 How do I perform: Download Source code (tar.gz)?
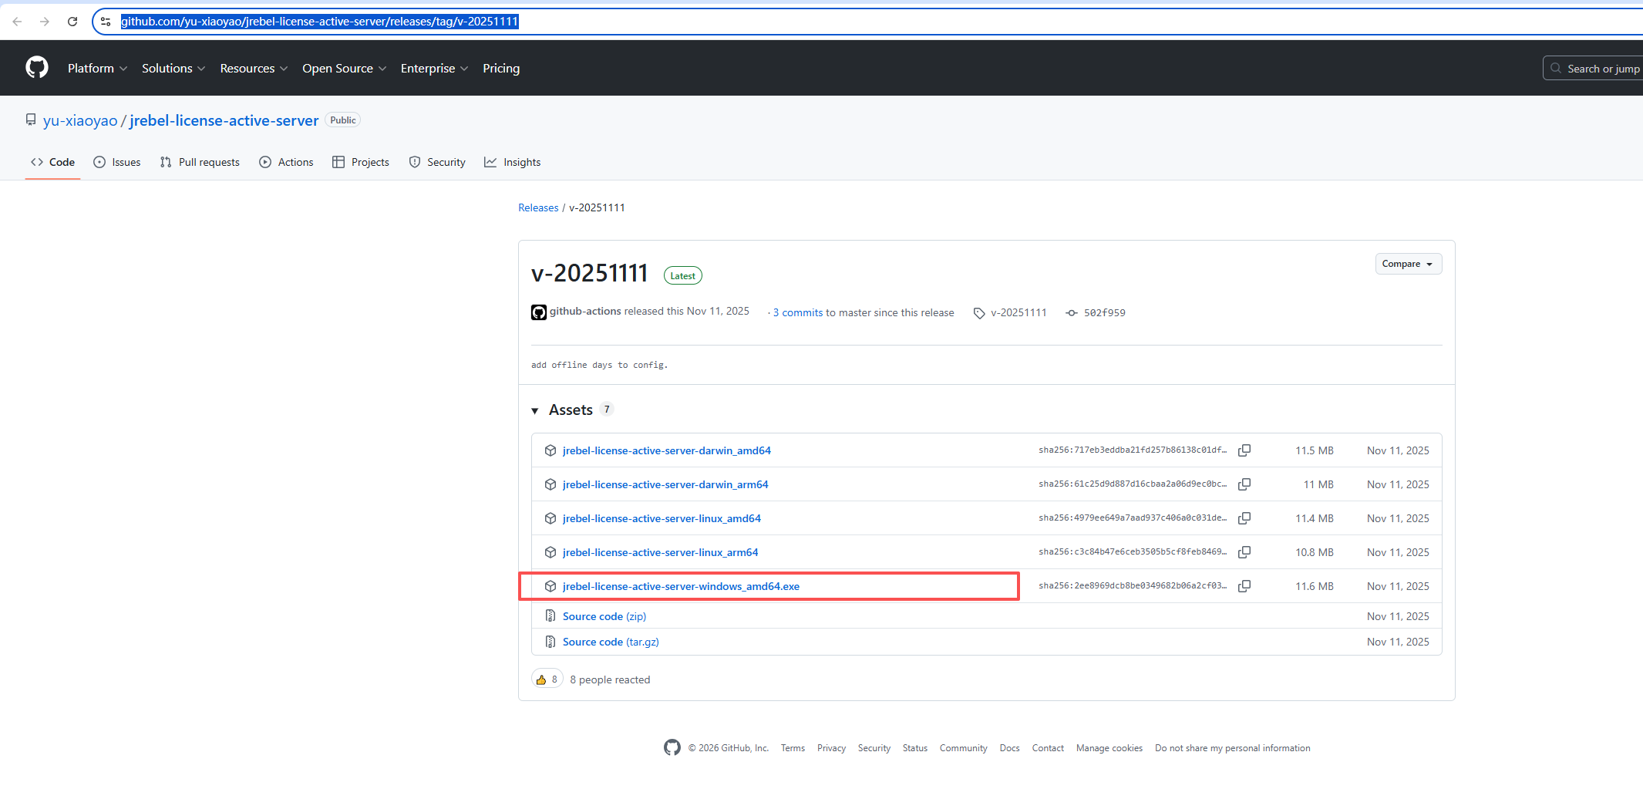click(x=611, y=642)
